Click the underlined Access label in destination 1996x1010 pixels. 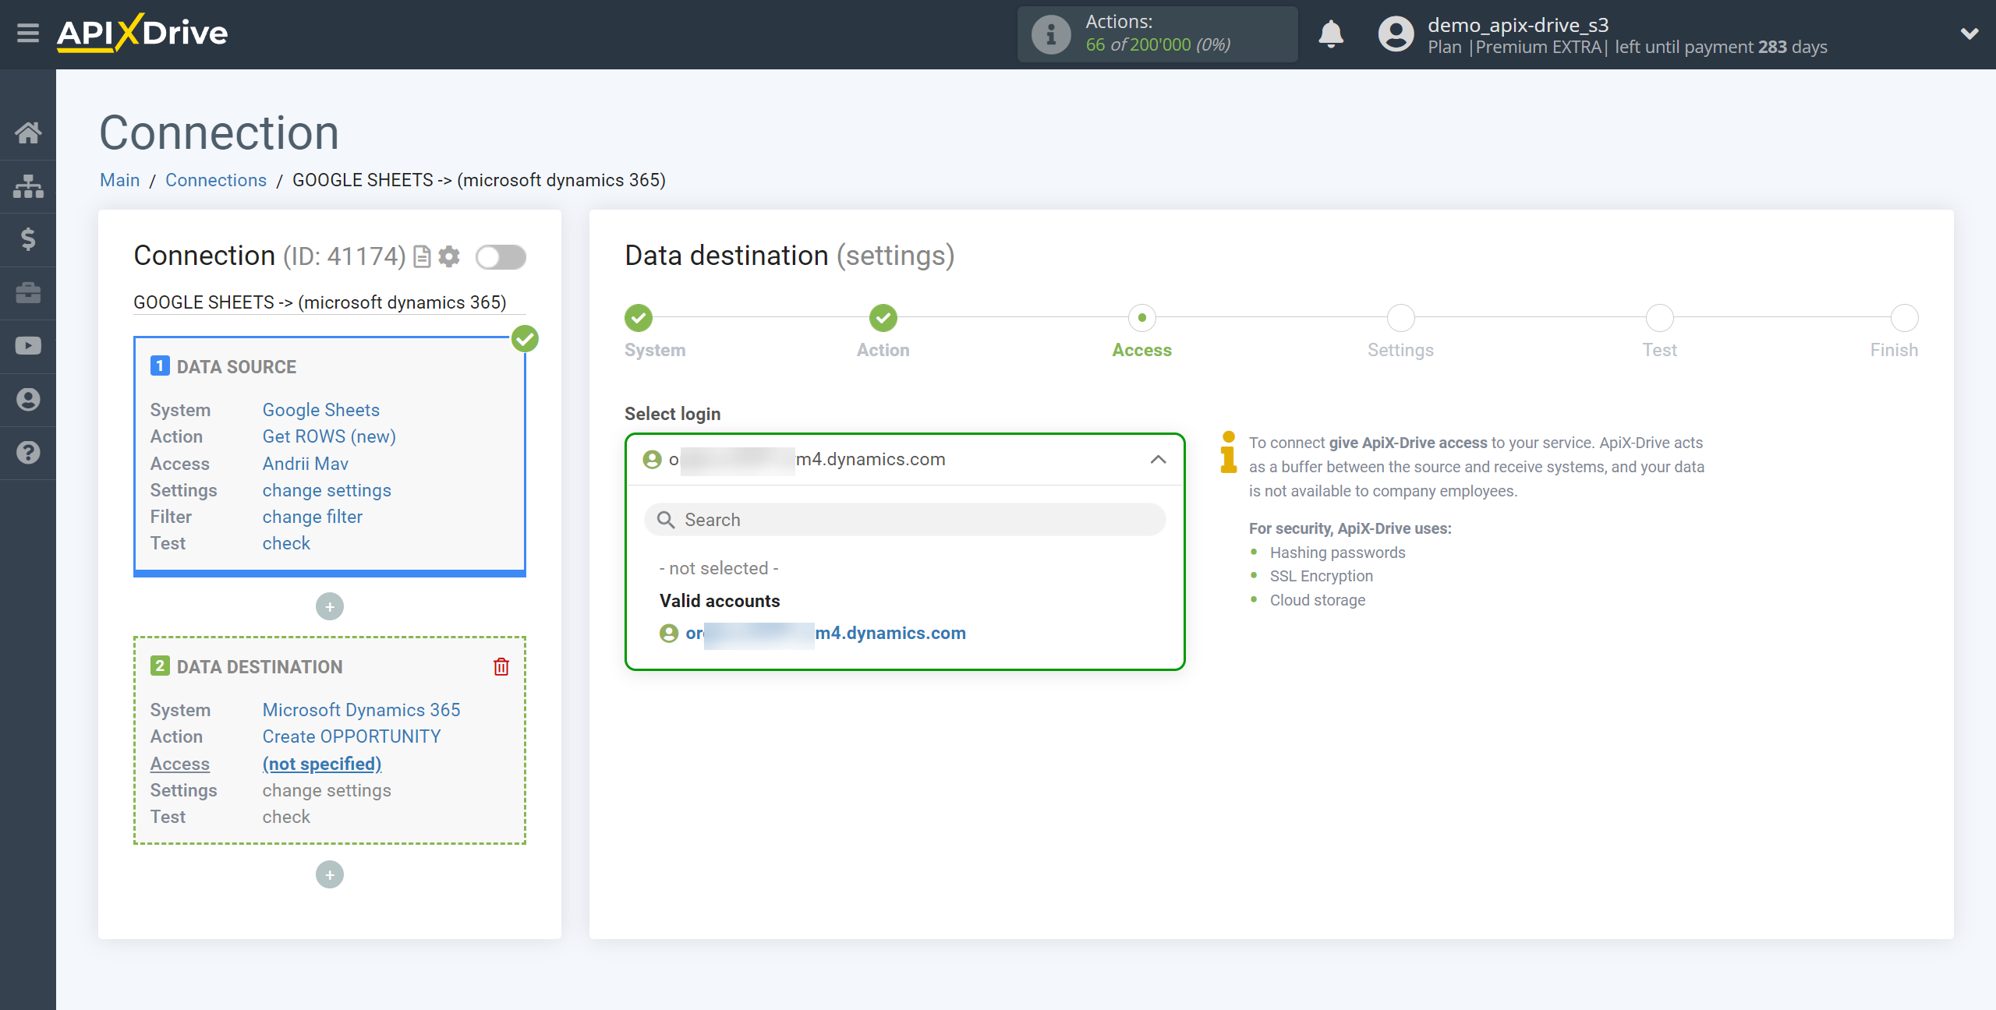pos(180,764)
